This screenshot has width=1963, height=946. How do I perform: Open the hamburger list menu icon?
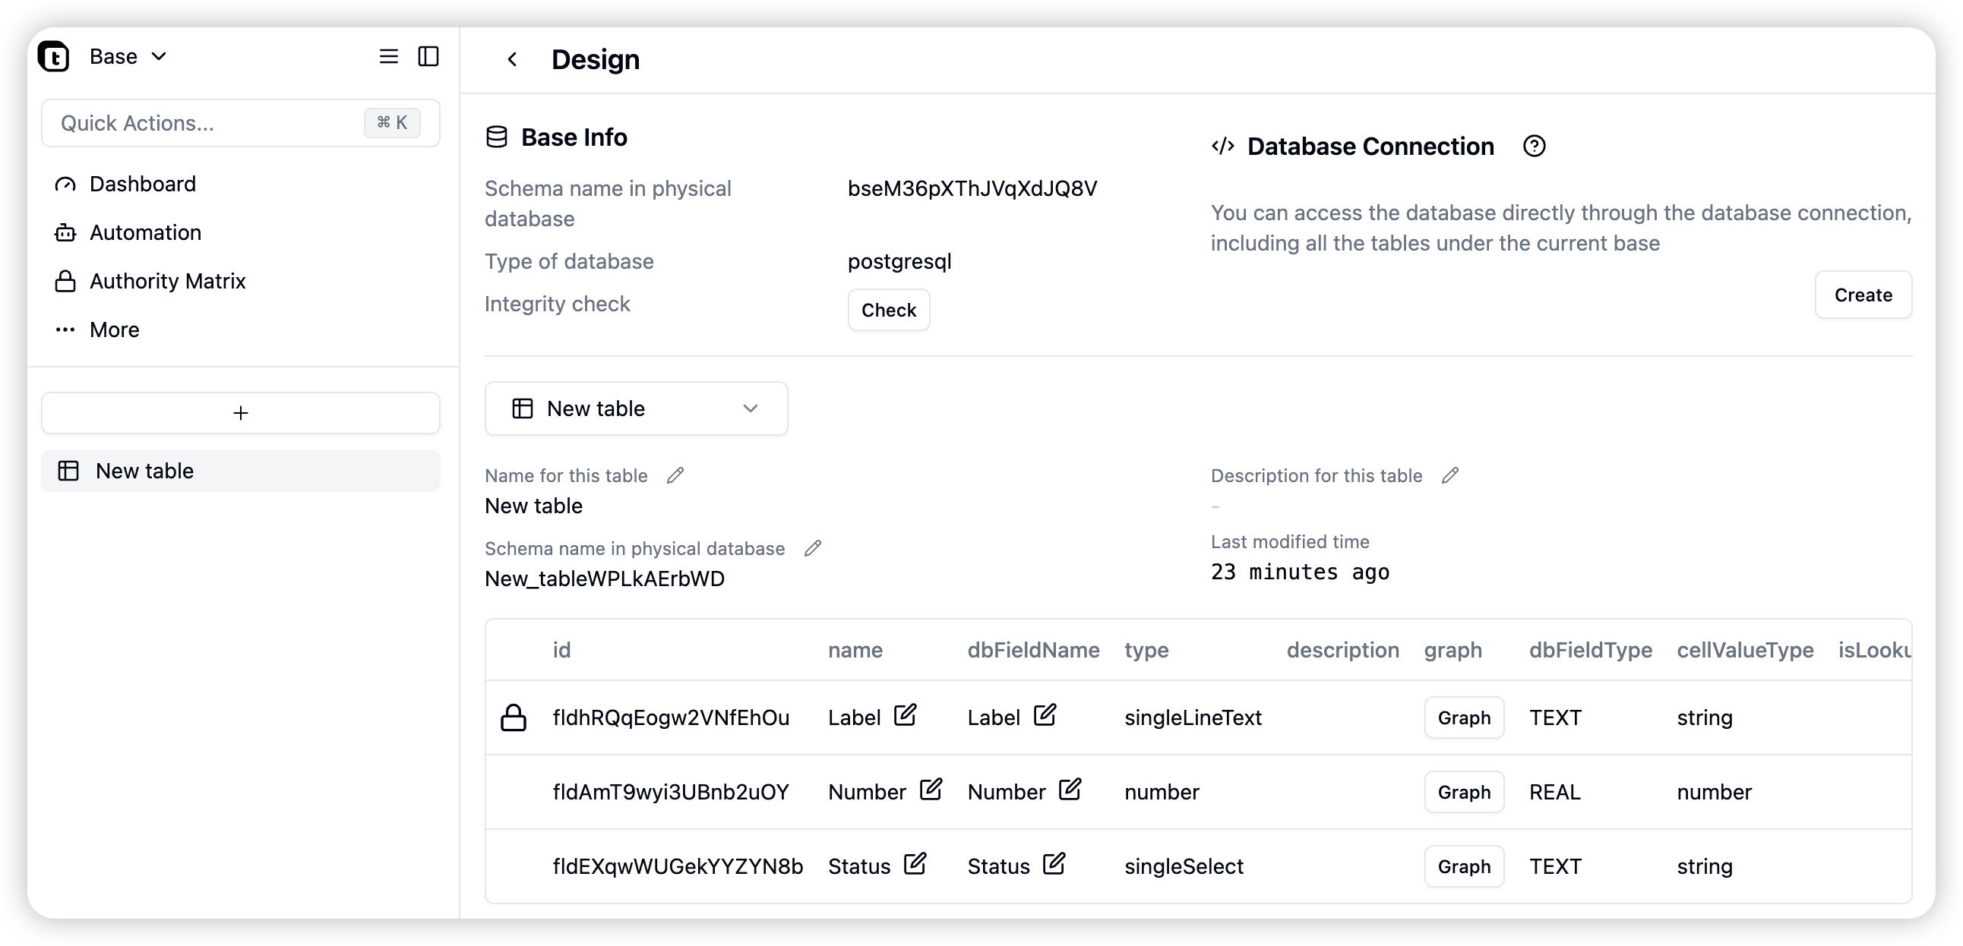(389, 56)
